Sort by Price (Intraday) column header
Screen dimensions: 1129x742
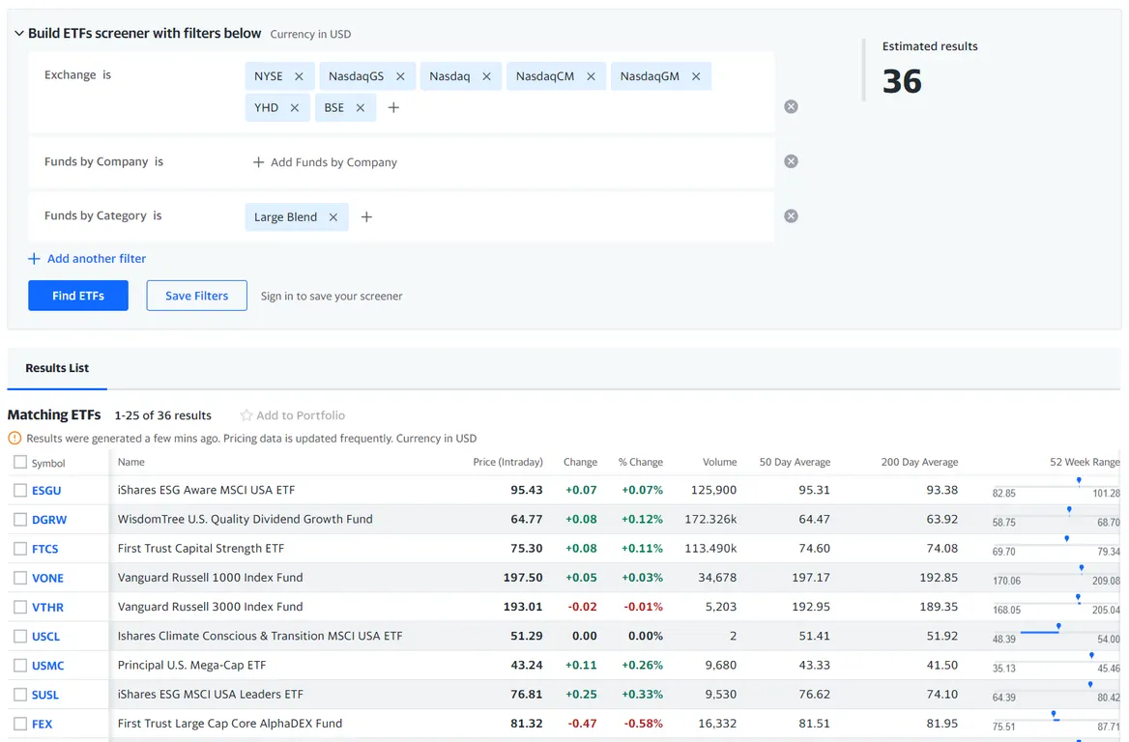point(507,462)
